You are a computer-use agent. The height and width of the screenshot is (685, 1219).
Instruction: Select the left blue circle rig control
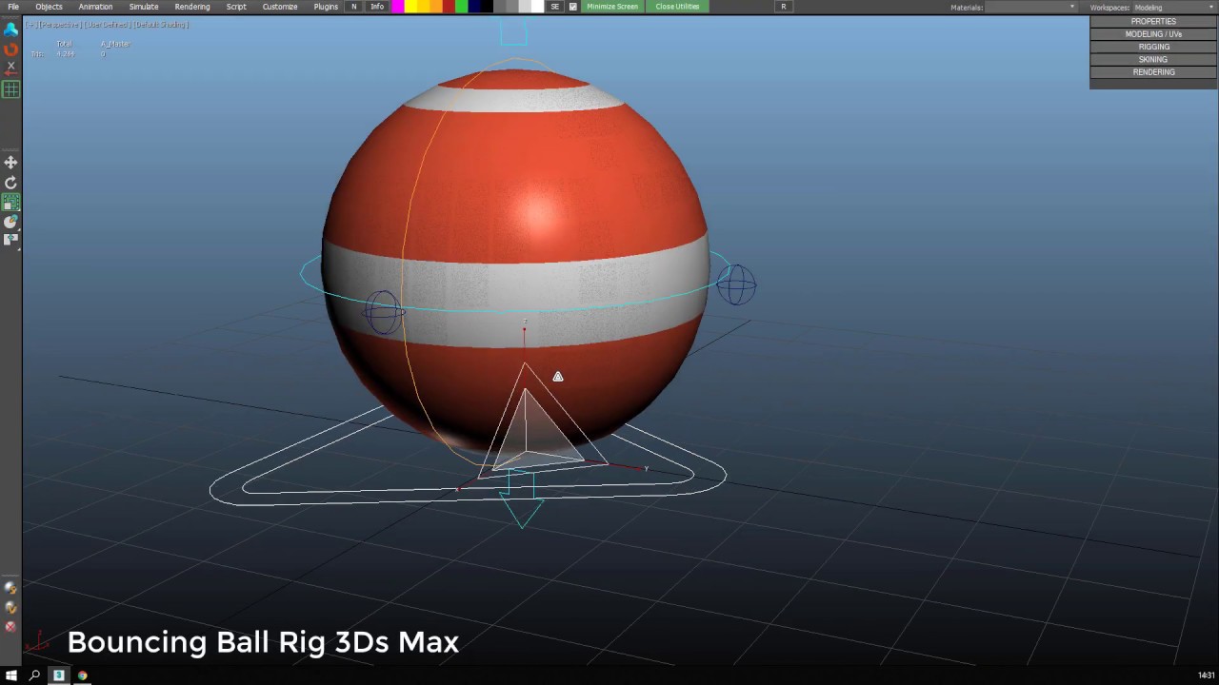[383, 312]
